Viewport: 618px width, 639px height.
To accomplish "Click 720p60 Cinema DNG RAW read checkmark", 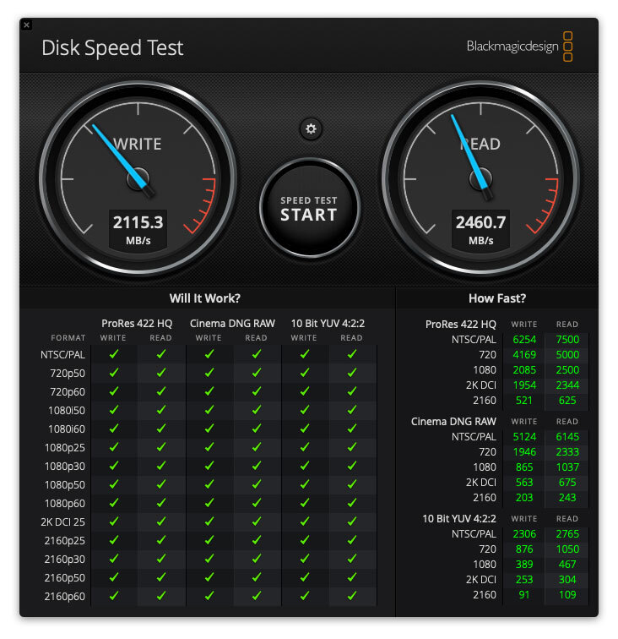I will click(257, 391).
